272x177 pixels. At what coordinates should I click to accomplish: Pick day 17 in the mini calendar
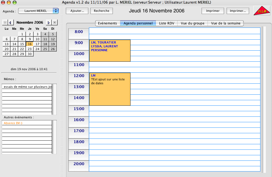[x=37, y=44]
